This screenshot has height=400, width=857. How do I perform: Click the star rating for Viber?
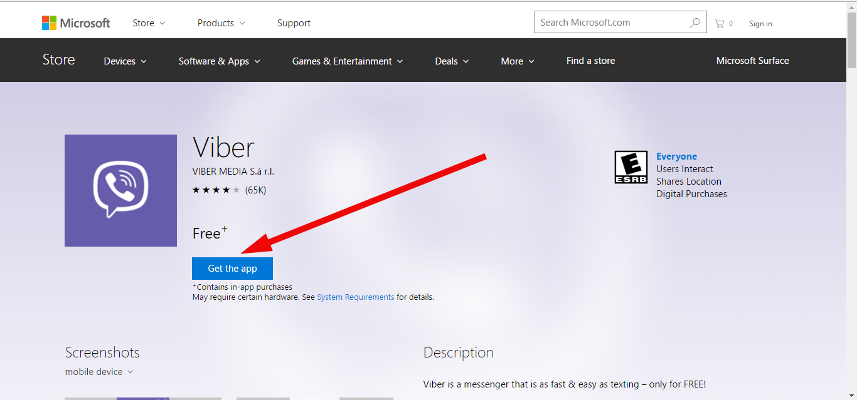point(216,190)
